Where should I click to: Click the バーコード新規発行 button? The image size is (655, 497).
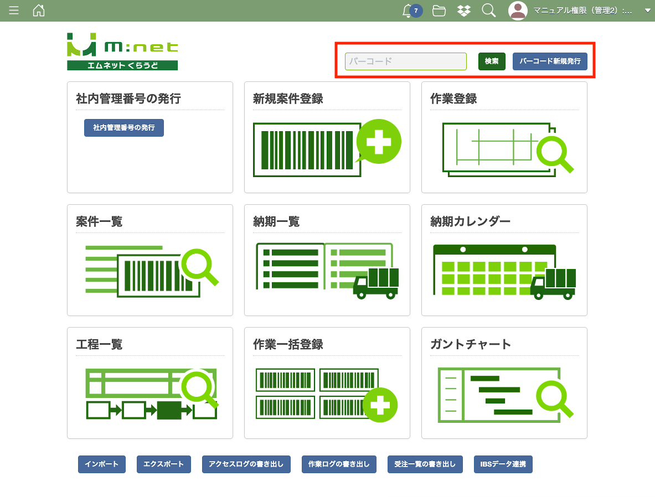tap(549, 61)
